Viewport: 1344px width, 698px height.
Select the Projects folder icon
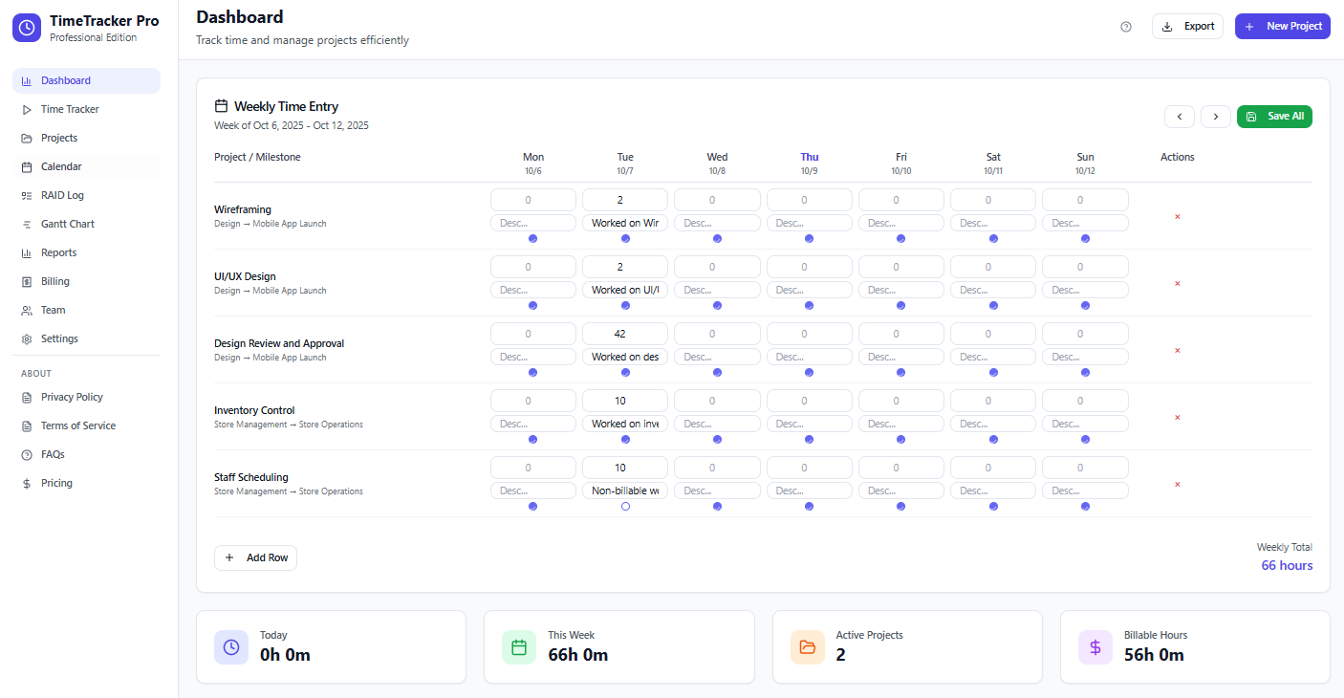[28, 138]
